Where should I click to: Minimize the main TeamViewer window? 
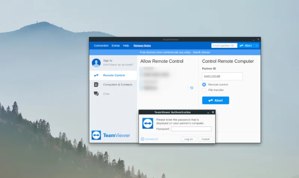(x=254, y=40)
